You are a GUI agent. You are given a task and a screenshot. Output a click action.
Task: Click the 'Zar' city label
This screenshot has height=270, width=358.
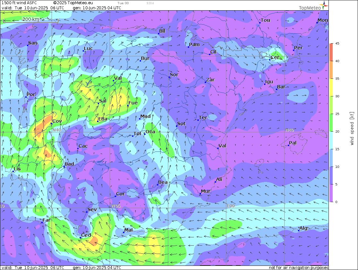[x=211, y=80]
